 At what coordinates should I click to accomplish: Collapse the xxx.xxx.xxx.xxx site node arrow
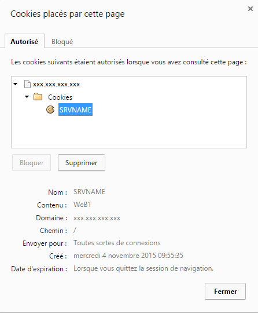click(x=16, y=84)
